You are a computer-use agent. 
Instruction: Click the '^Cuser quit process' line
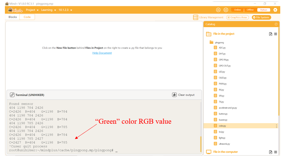(28, 146)
